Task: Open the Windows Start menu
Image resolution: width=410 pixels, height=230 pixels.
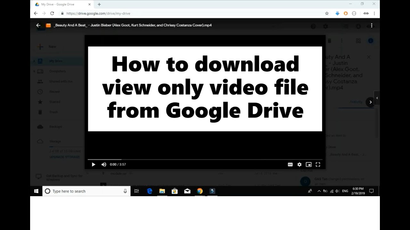Action: [x=36, y=191]
